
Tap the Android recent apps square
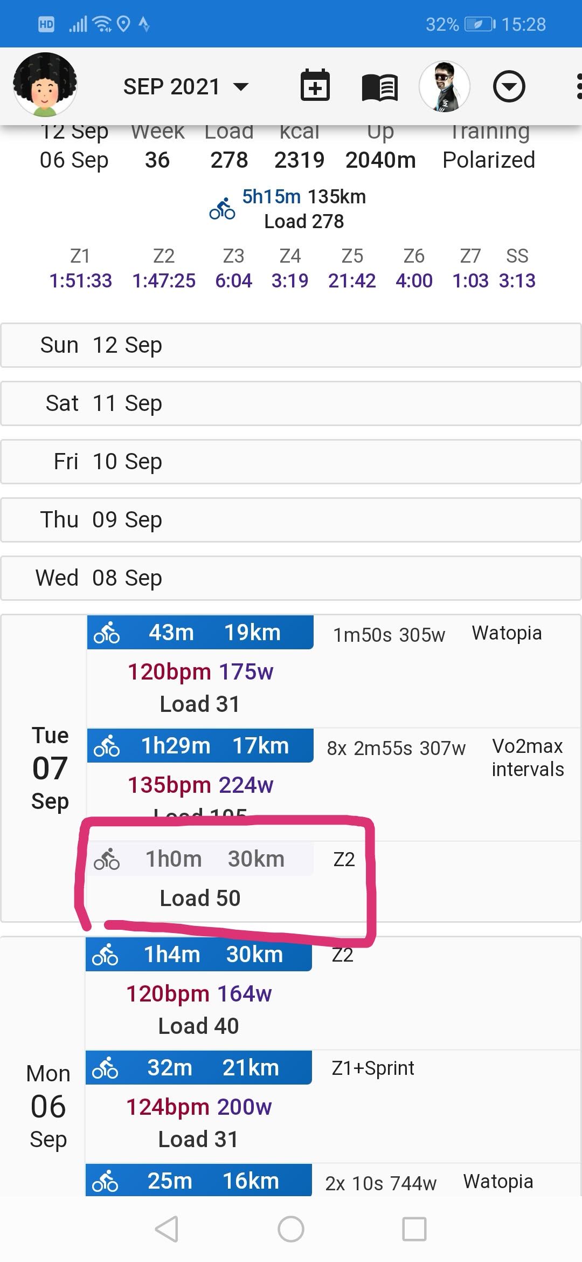pyautogui.click(x=414, y=1229)
